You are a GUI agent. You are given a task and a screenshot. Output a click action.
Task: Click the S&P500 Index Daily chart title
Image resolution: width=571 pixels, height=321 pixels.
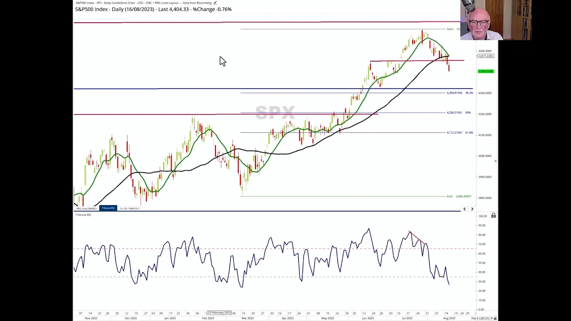[153, 9]
